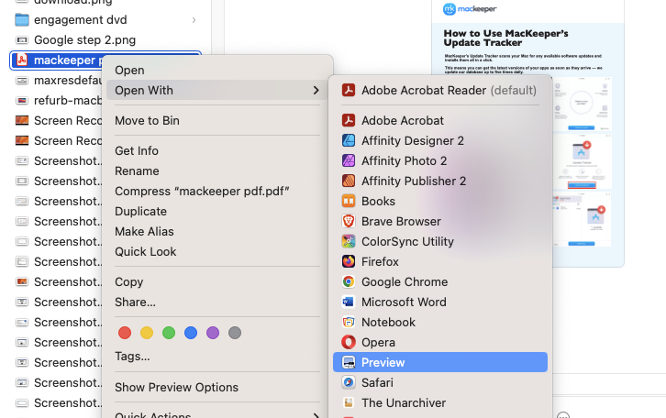Image resolution: width=666 pixels, height=418 pixels.
Task: Click the refurb-macbook image file icon
Action: [22, 101]
